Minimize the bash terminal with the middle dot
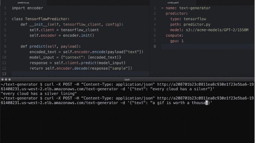Viewport: 255px width, 143px height. click(x=6, y=79)
